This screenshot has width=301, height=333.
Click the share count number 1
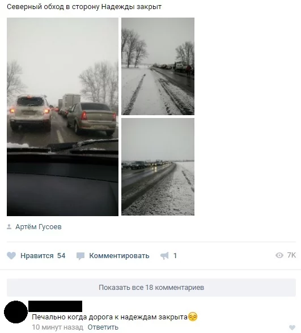point(175,256)
